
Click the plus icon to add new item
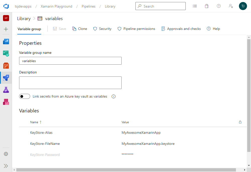pyautogui.click(x=6, y=29)
